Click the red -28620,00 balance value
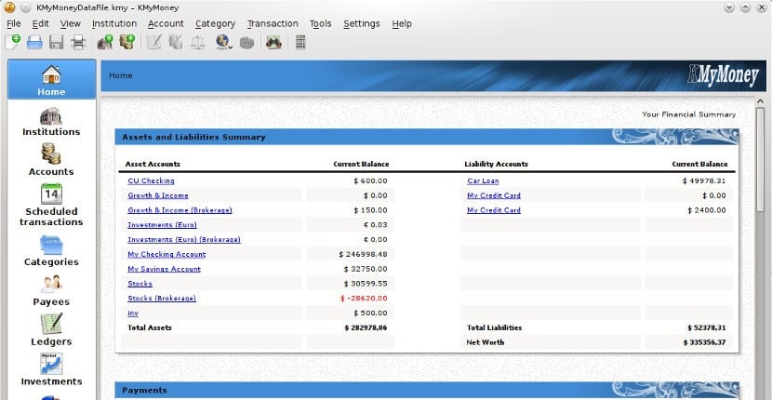 click(x=364, y=299)
